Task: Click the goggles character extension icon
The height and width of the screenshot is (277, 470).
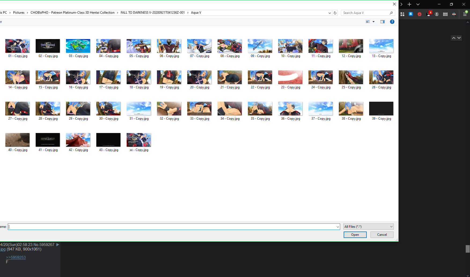Action: point(454,14)
